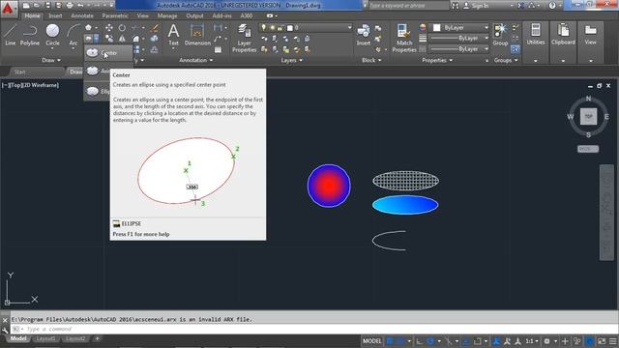619x348 pixels.
Task: Click the Insert block icon
Action: (x=364, y=35)
